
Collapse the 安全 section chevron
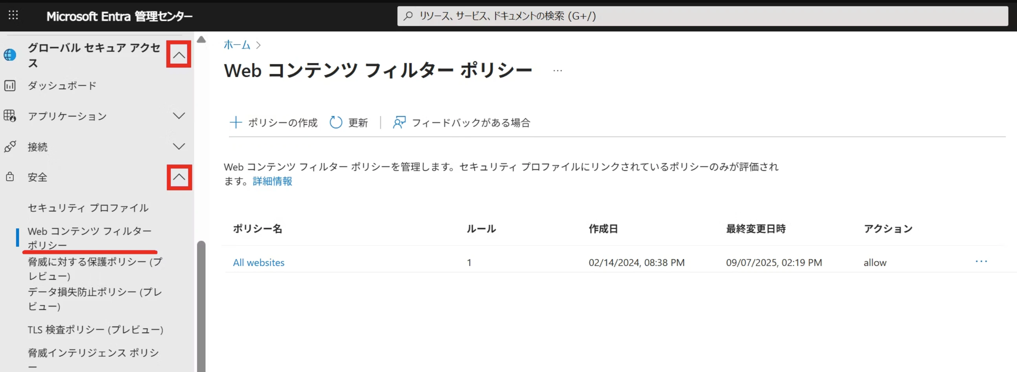tap(179, 177)
